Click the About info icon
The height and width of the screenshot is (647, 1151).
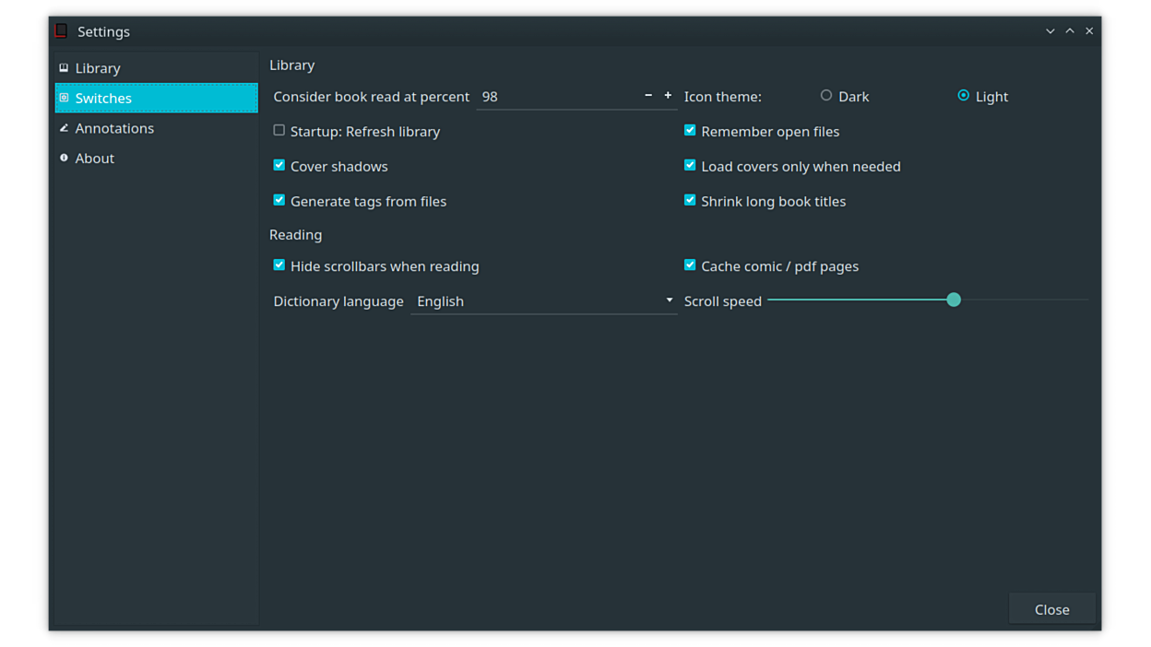pyautogui.click(x=64, y=159)
